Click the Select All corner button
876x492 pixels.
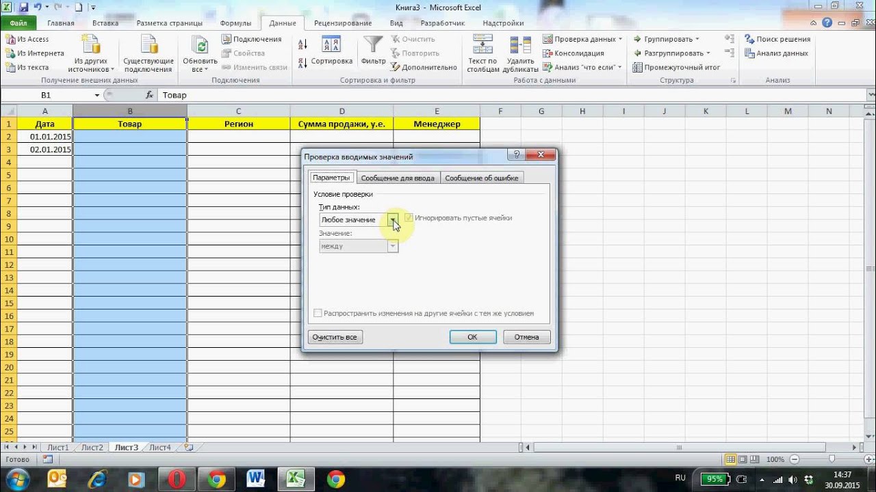click(9, 111)
